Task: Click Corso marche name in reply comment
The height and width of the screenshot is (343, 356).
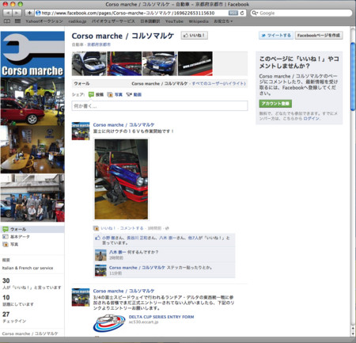Action: (x=137, y=268)
